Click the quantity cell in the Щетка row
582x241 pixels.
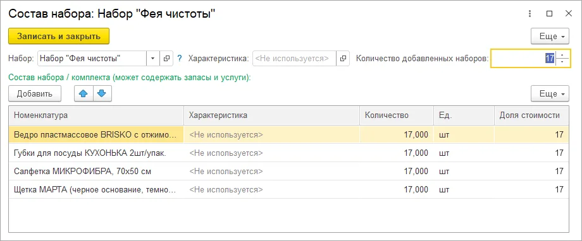[x=397, y=189]
